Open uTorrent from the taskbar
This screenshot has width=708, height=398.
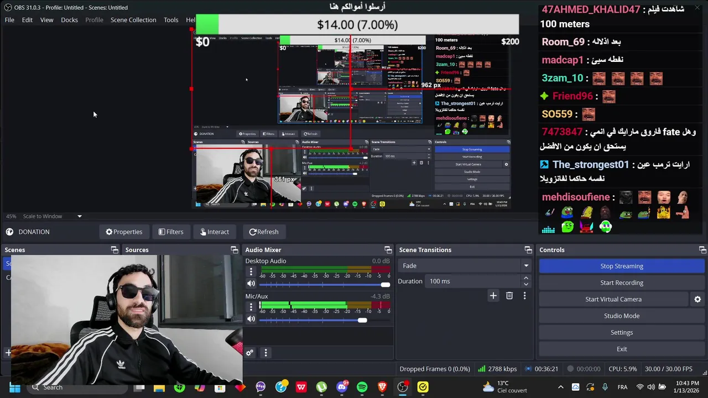pos(321,387)
